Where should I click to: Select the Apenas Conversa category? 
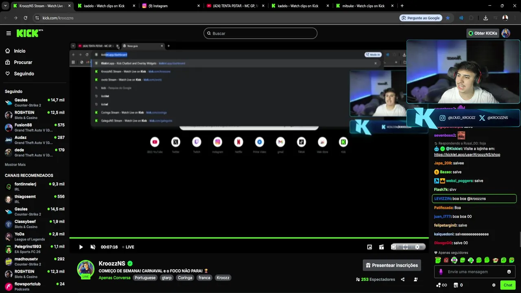(x=114, y=278)
